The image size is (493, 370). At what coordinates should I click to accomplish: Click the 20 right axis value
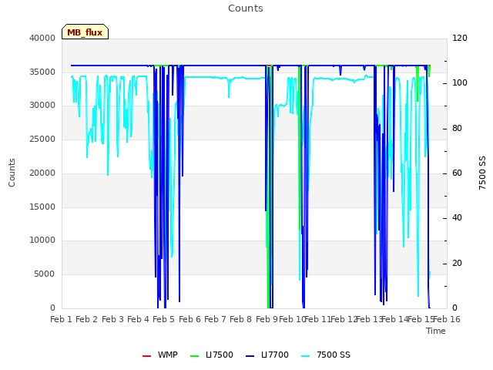tap(457, 264)
